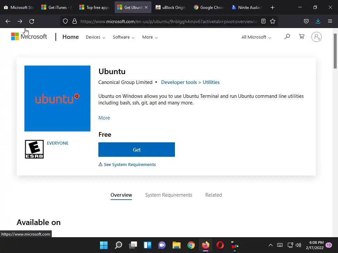This screenshot has width=338, height=253.
Task: Select the Overview section tab
Action: [121, 195]
